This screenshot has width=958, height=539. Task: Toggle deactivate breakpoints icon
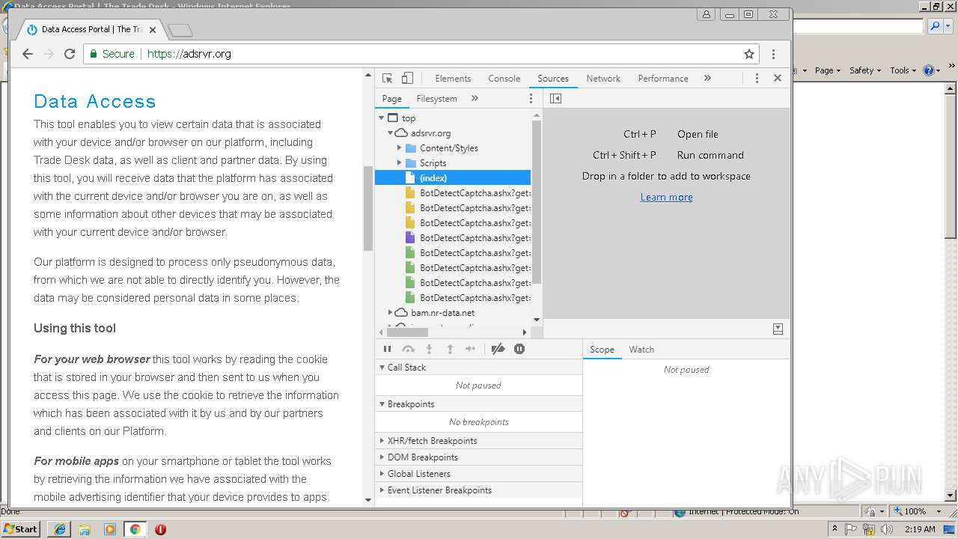pos(498,349)
